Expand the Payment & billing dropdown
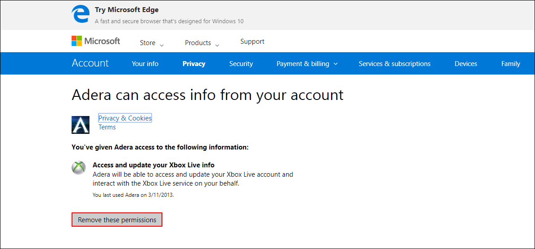This screenshot has height=249, width=535. click(307, 64)
